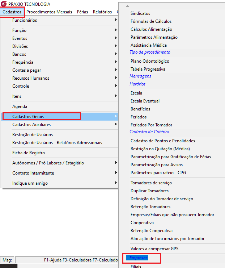
Task: Select Benefícios
Action: tap(140, 109)
